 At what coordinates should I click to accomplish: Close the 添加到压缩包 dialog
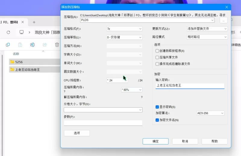227,7
